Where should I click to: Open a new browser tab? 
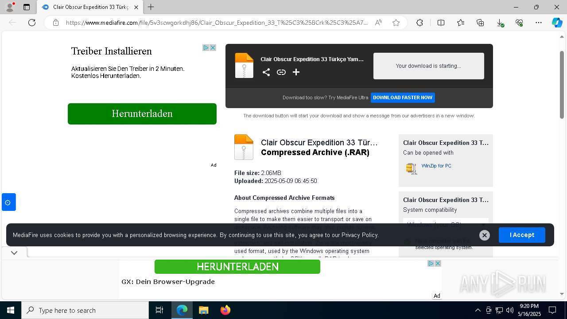pyautogui.click(x=151, y=7)
